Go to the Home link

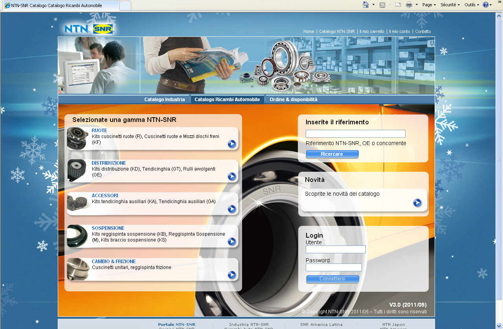309,31
